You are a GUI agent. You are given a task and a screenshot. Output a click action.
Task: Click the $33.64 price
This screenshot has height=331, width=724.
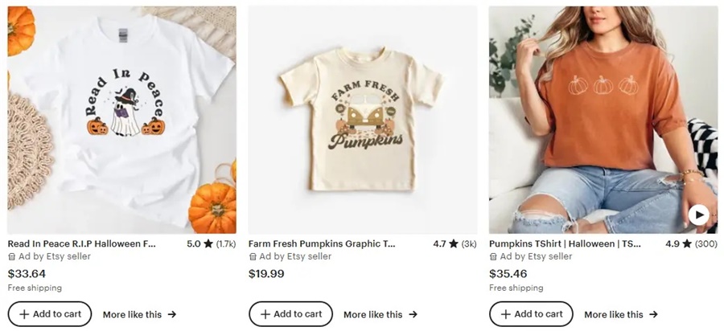pos(27,273)
